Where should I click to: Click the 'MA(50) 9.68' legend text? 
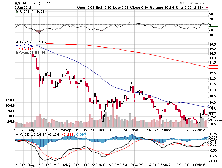click(x=27, y=46)
